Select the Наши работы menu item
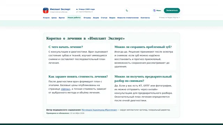The image size is (223, 125). pos(74,18)
